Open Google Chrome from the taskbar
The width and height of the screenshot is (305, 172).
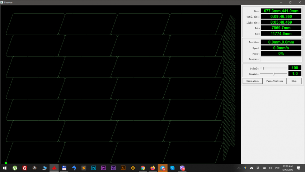pos(143,168)
